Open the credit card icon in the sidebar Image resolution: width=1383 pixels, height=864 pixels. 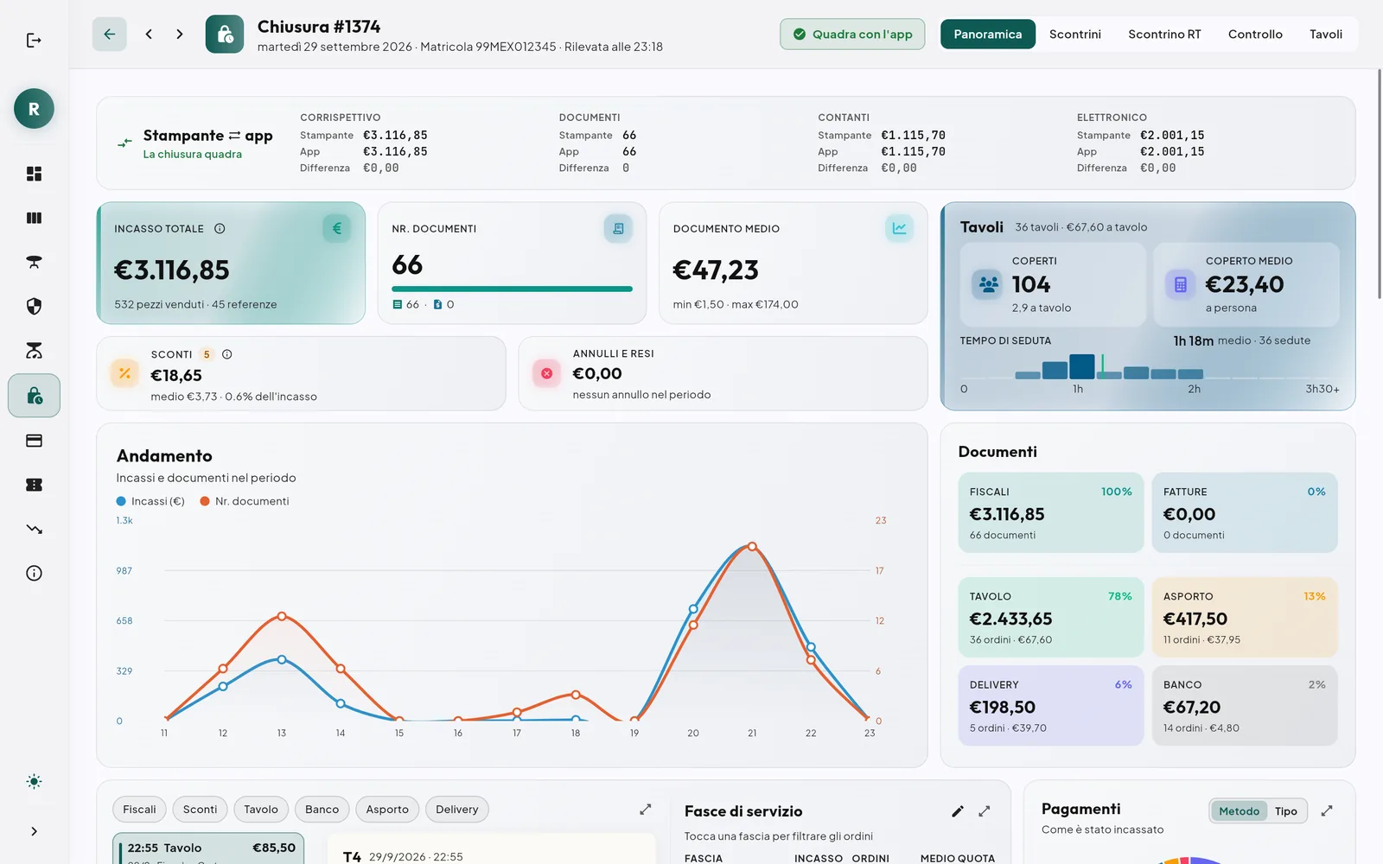pos(34,441)
